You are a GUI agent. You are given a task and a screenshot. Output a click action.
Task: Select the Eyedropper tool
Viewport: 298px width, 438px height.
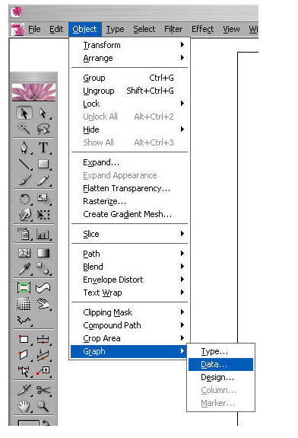click(x=24, y=269)
